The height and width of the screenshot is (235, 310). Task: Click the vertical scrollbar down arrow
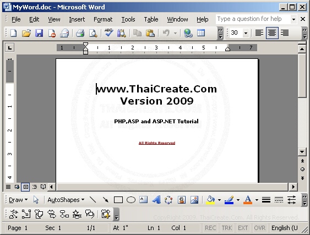tap(302, 152)
